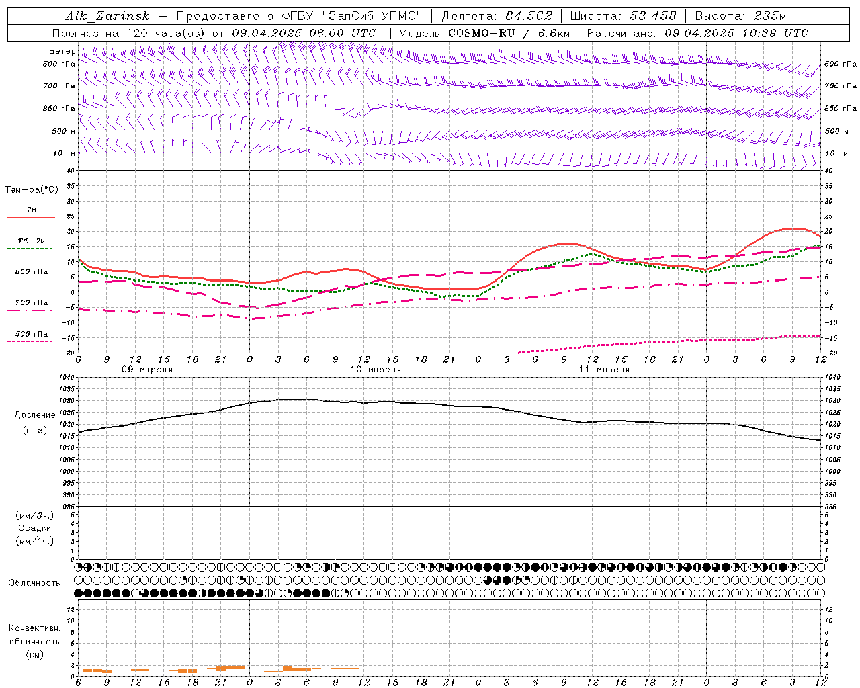Click the "(мм/3ч.)" precipitation unit label
This screenshot has height=688, width=860.
[x=35, y=515]
